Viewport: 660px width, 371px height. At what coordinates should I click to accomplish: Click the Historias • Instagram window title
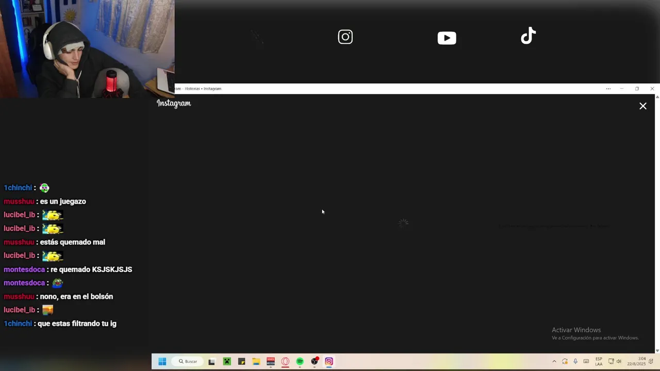203,89
